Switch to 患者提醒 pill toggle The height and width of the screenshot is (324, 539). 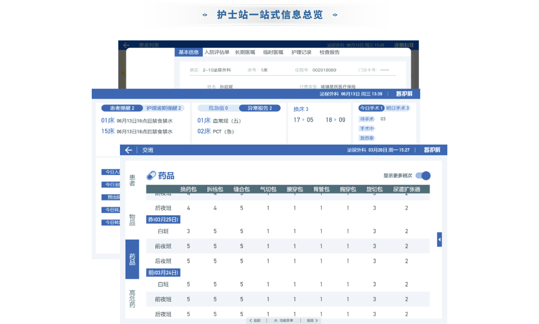tap(122, 108)
